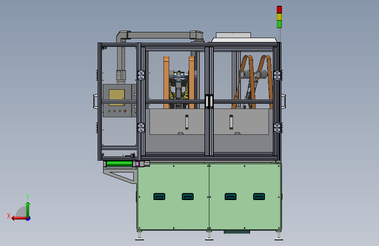Click the green Y axis arrow of the triad
The width and height of the screenshot is (379, 246).
(28, 210)
